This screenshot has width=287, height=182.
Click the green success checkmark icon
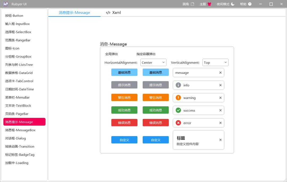pos(178,110)
